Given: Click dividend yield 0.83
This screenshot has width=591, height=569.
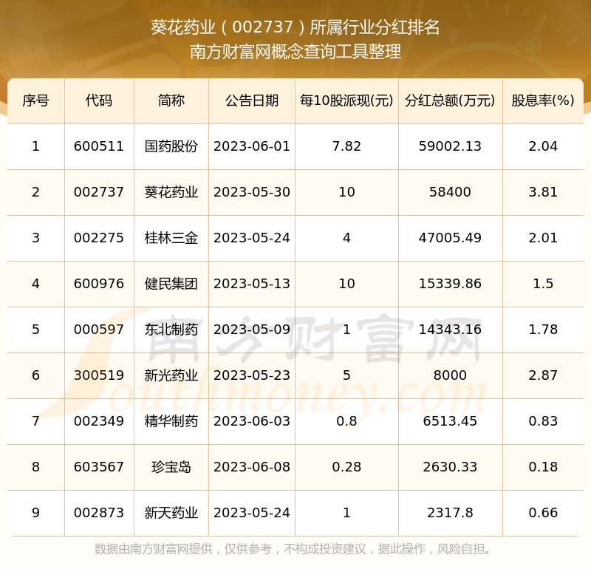Looking at the screenshot, I should pos(543,421).
